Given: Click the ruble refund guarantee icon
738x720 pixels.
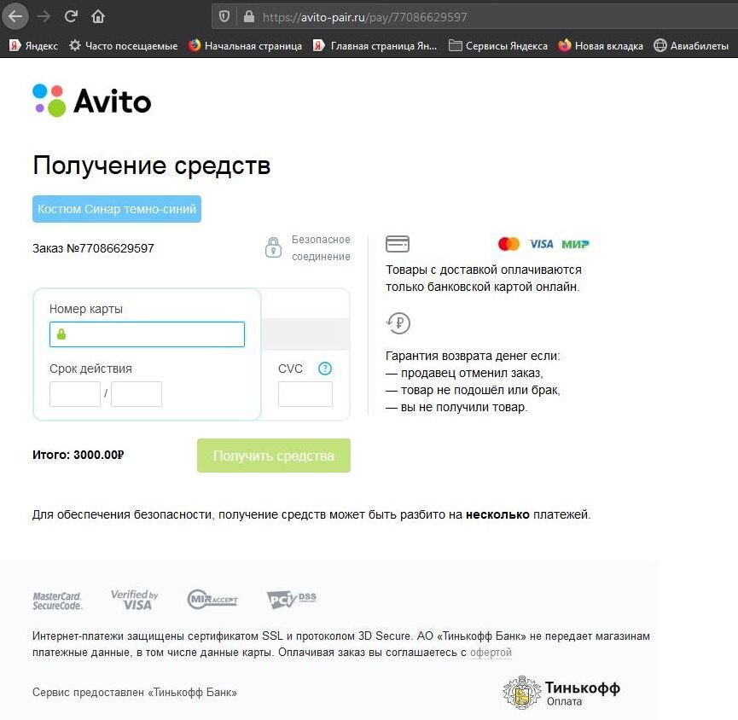Looking at the screenshot, I should (x=398, y=323).
